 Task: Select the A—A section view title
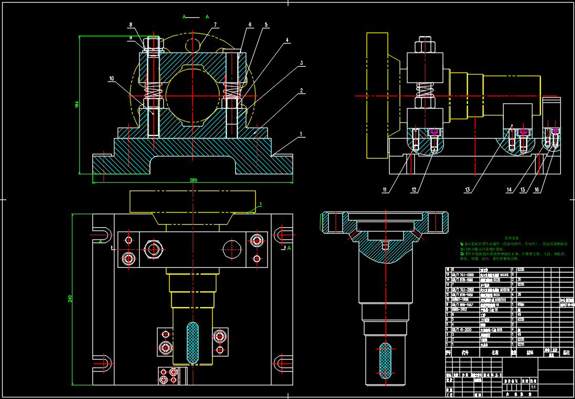(x=195, y=17)
